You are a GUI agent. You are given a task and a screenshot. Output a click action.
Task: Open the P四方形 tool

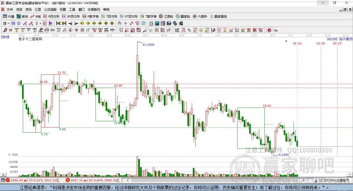click(51, 17)
